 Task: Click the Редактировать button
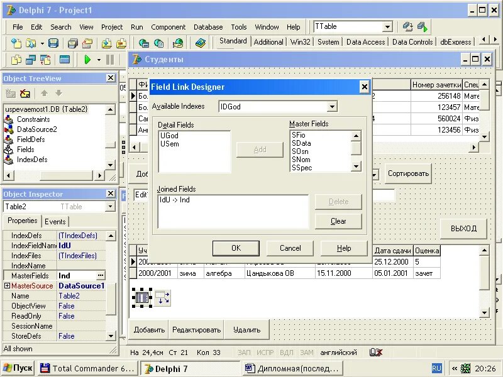coord(197,330)
